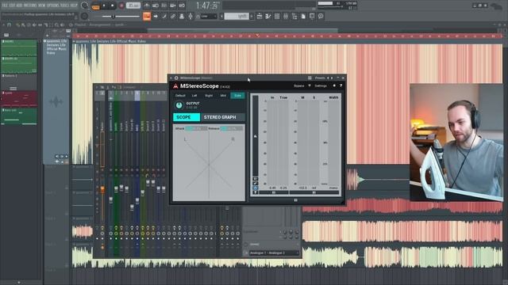The height and width of the screenshot is (285, 508).
Task: Open MStereoScope Settings
Action: pyautogui.click(x=321, y=86)
